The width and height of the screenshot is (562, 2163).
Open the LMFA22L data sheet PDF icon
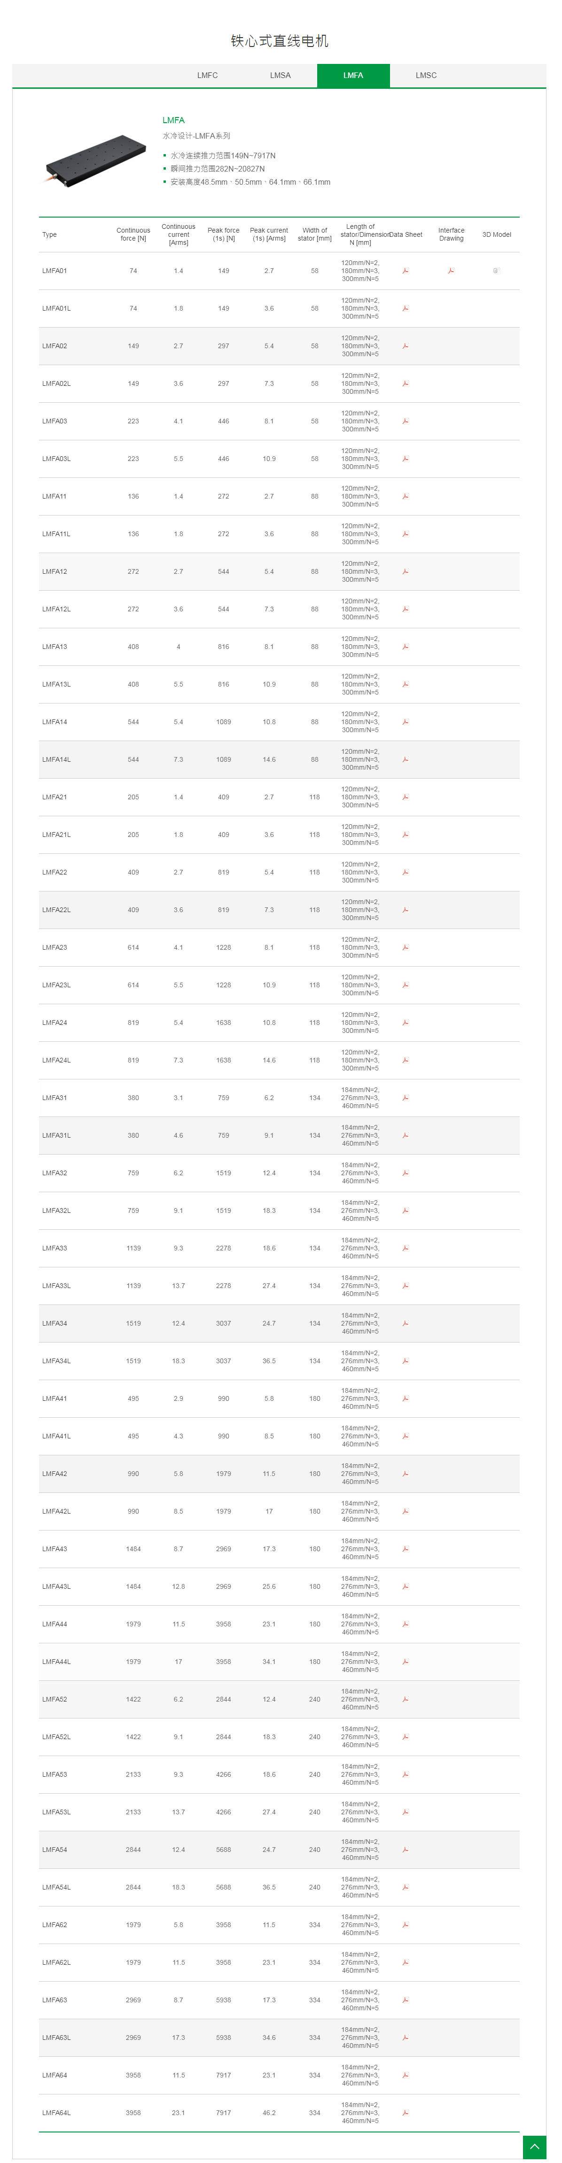[405, 910]
